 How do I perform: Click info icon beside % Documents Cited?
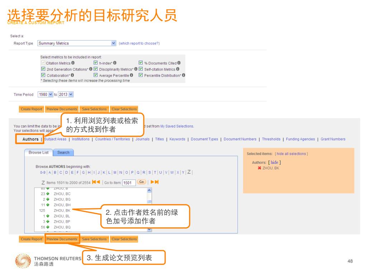click(179, 63)
